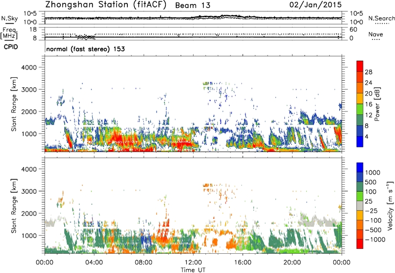The width and height of the screenshot is (395, 273).
Task: Click the '4000' tick on power panel axis
Action: point(29,68)
